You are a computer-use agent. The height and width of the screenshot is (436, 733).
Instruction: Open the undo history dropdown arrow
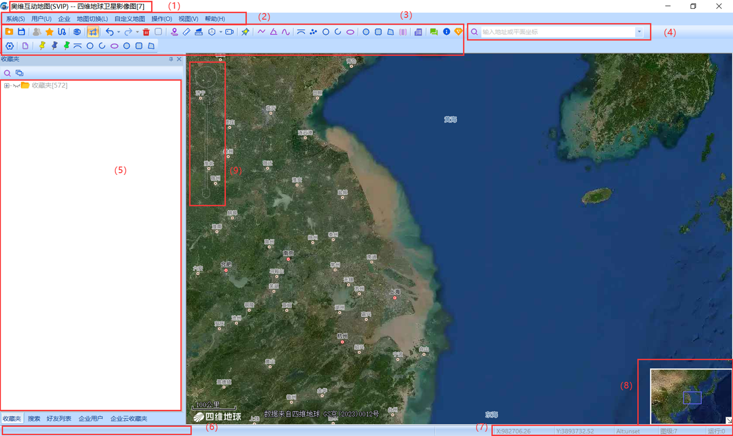pos(118,32)
